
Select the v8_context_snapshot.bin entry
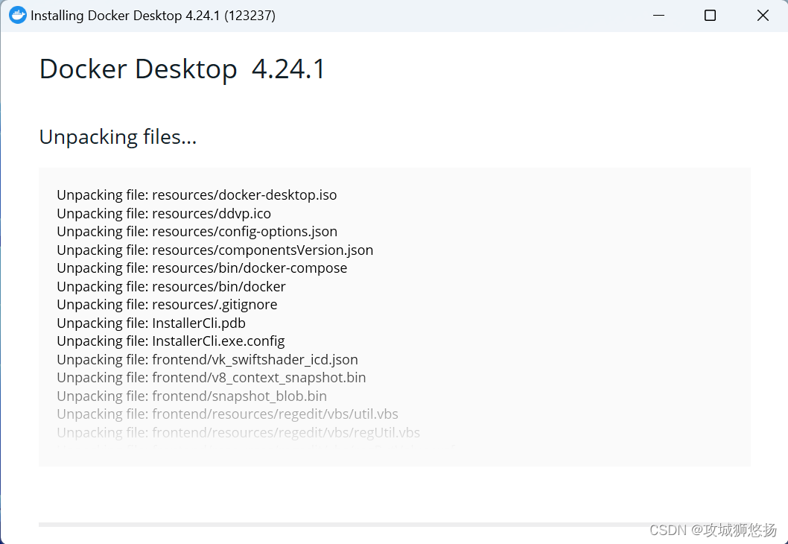211,377
